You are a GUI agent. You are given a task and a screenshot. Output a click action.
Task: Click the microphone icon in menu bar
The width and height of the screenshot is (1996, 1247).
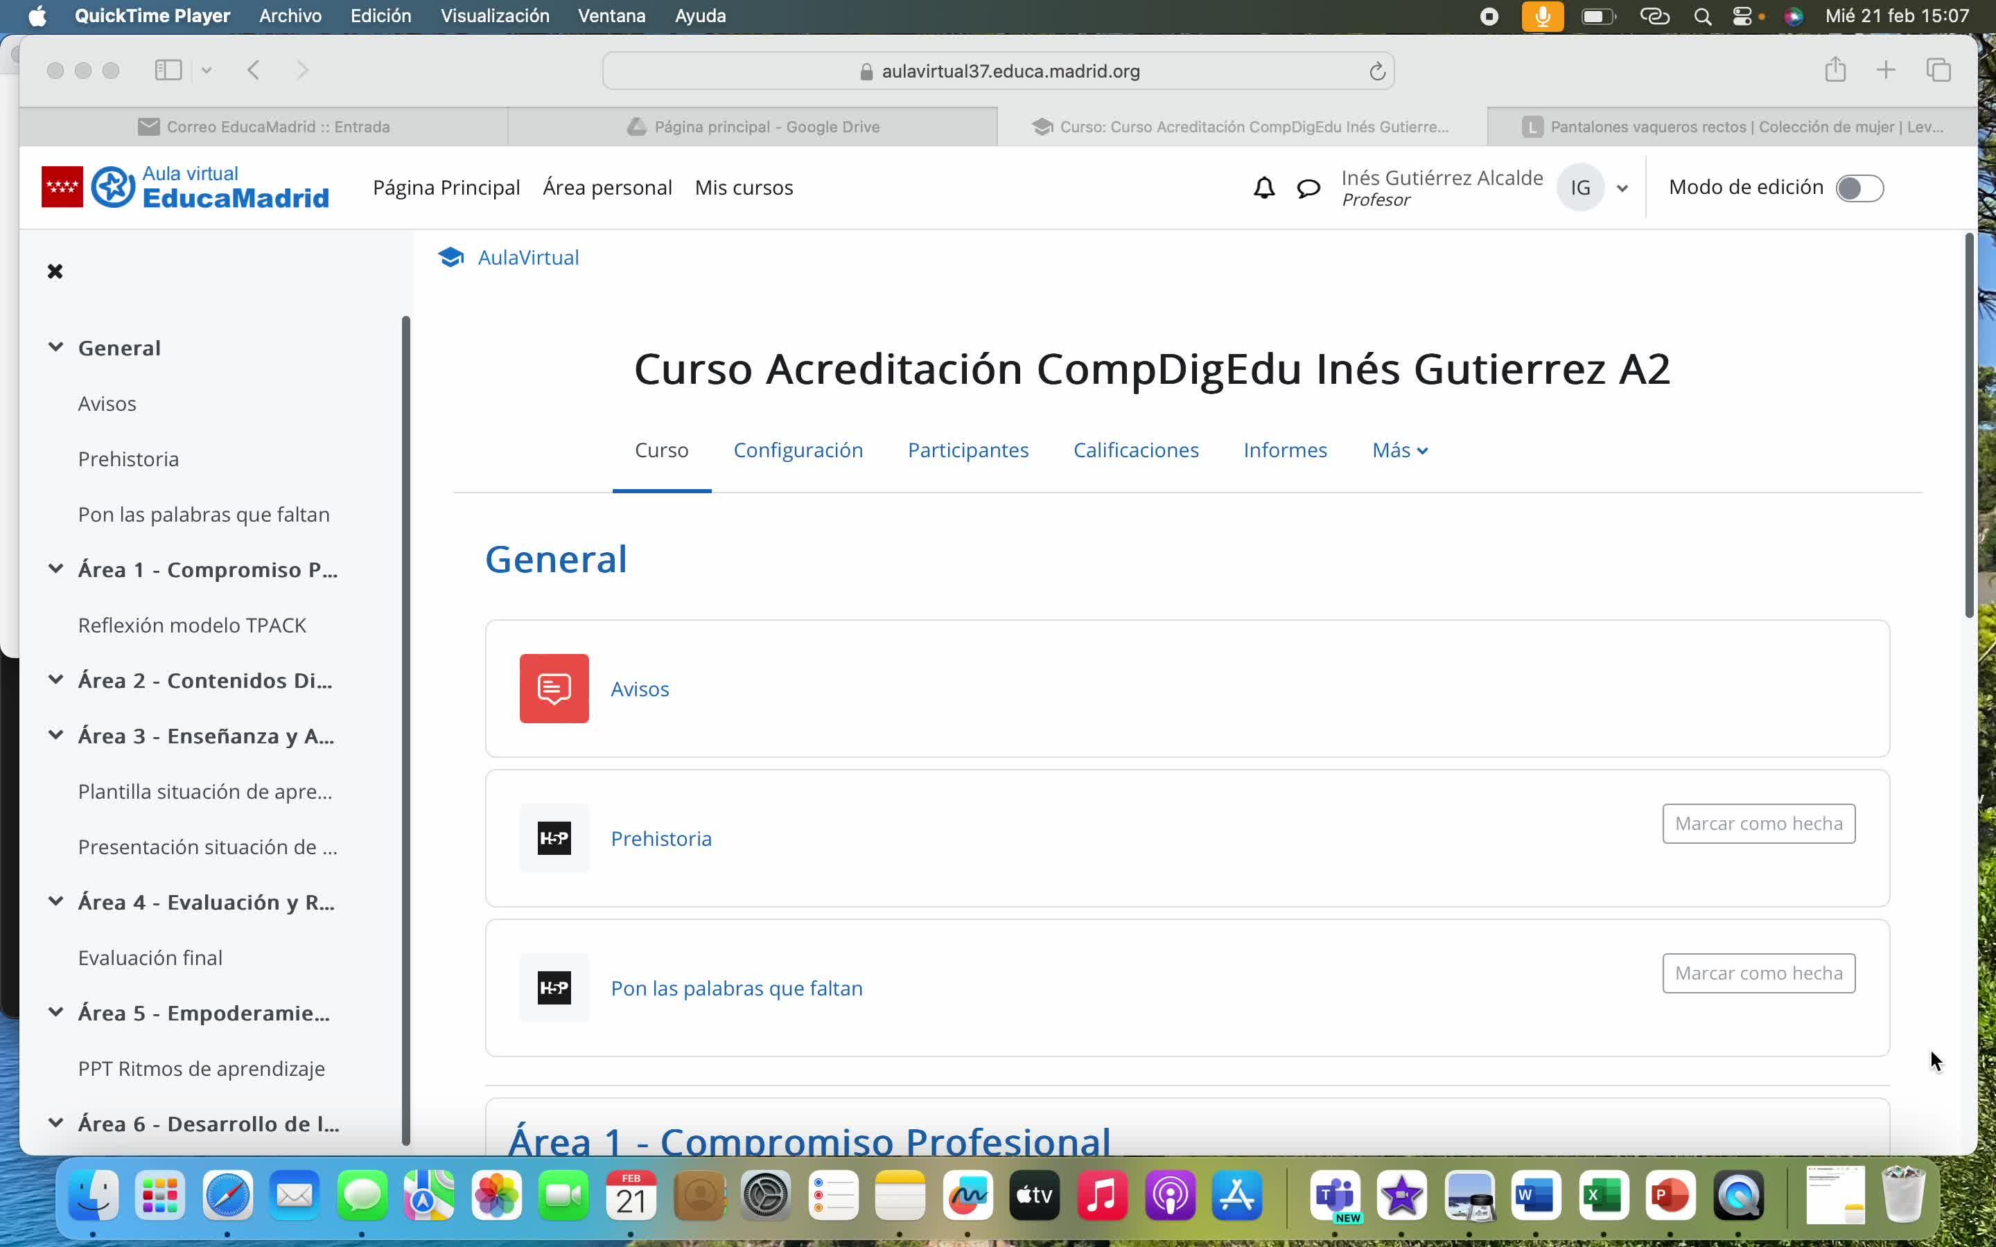[x=1542, y=17]
